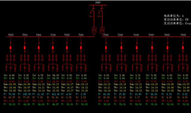This screenshot has width=191, height=113.
Task: Select the left main transformer symbol
Action: (94, 30)
